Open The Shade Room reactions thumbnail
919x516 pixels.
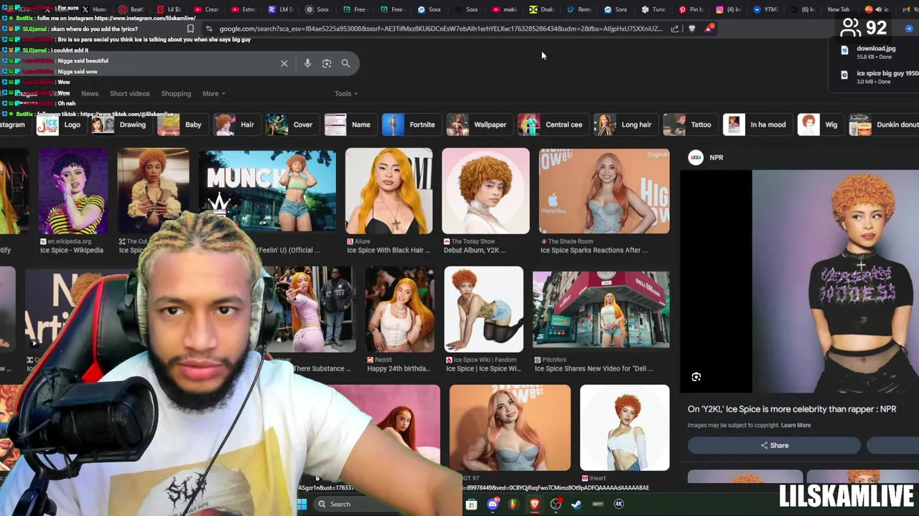(604, 191)
